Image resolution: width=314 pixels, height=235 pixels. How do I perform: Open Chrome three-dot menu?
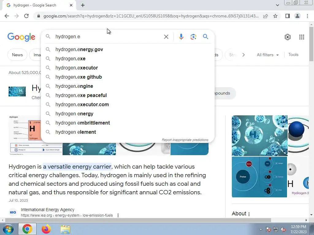[x=307, y=16]
